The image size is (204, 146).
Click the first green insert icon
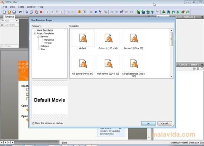pos(138,12)
